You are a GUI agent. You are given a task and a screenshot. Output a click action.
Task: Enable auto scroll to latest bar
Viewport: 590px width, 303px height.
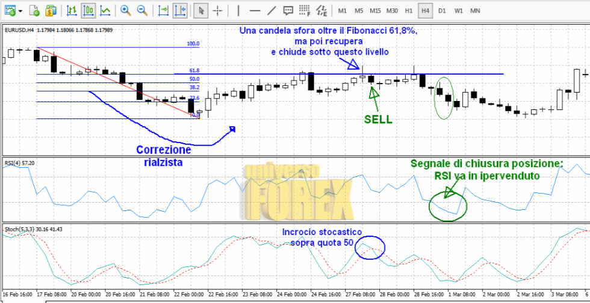(163, 10)
